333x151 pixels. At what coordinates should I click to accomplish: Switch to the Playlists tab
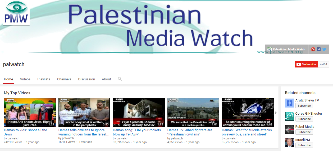point(44,79)
